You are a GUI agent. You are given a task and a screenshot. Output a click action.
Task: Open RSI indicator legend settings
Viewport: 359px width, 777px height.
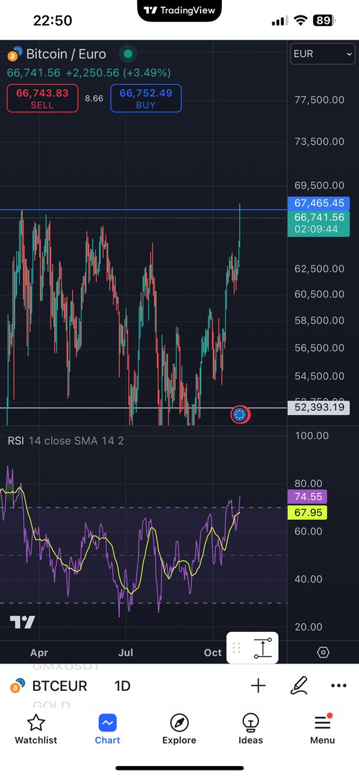(x=65, y=441)
